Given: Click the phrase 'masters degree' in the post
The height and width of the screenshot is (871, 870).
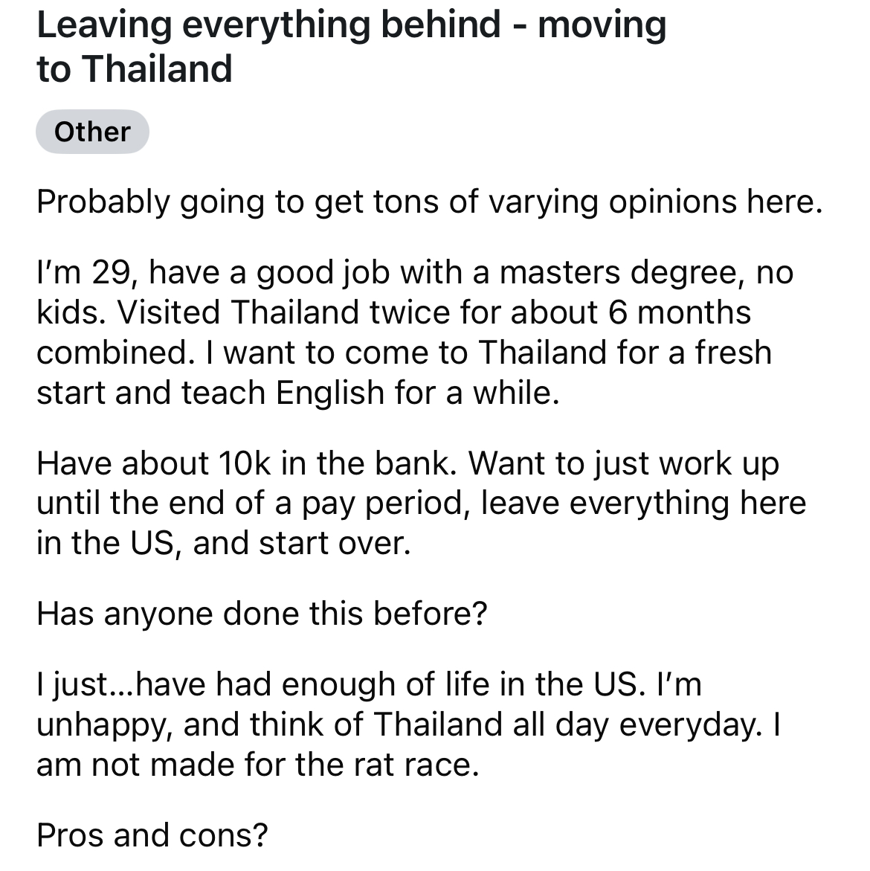Looking at the screenshot, I should point(622,273).
